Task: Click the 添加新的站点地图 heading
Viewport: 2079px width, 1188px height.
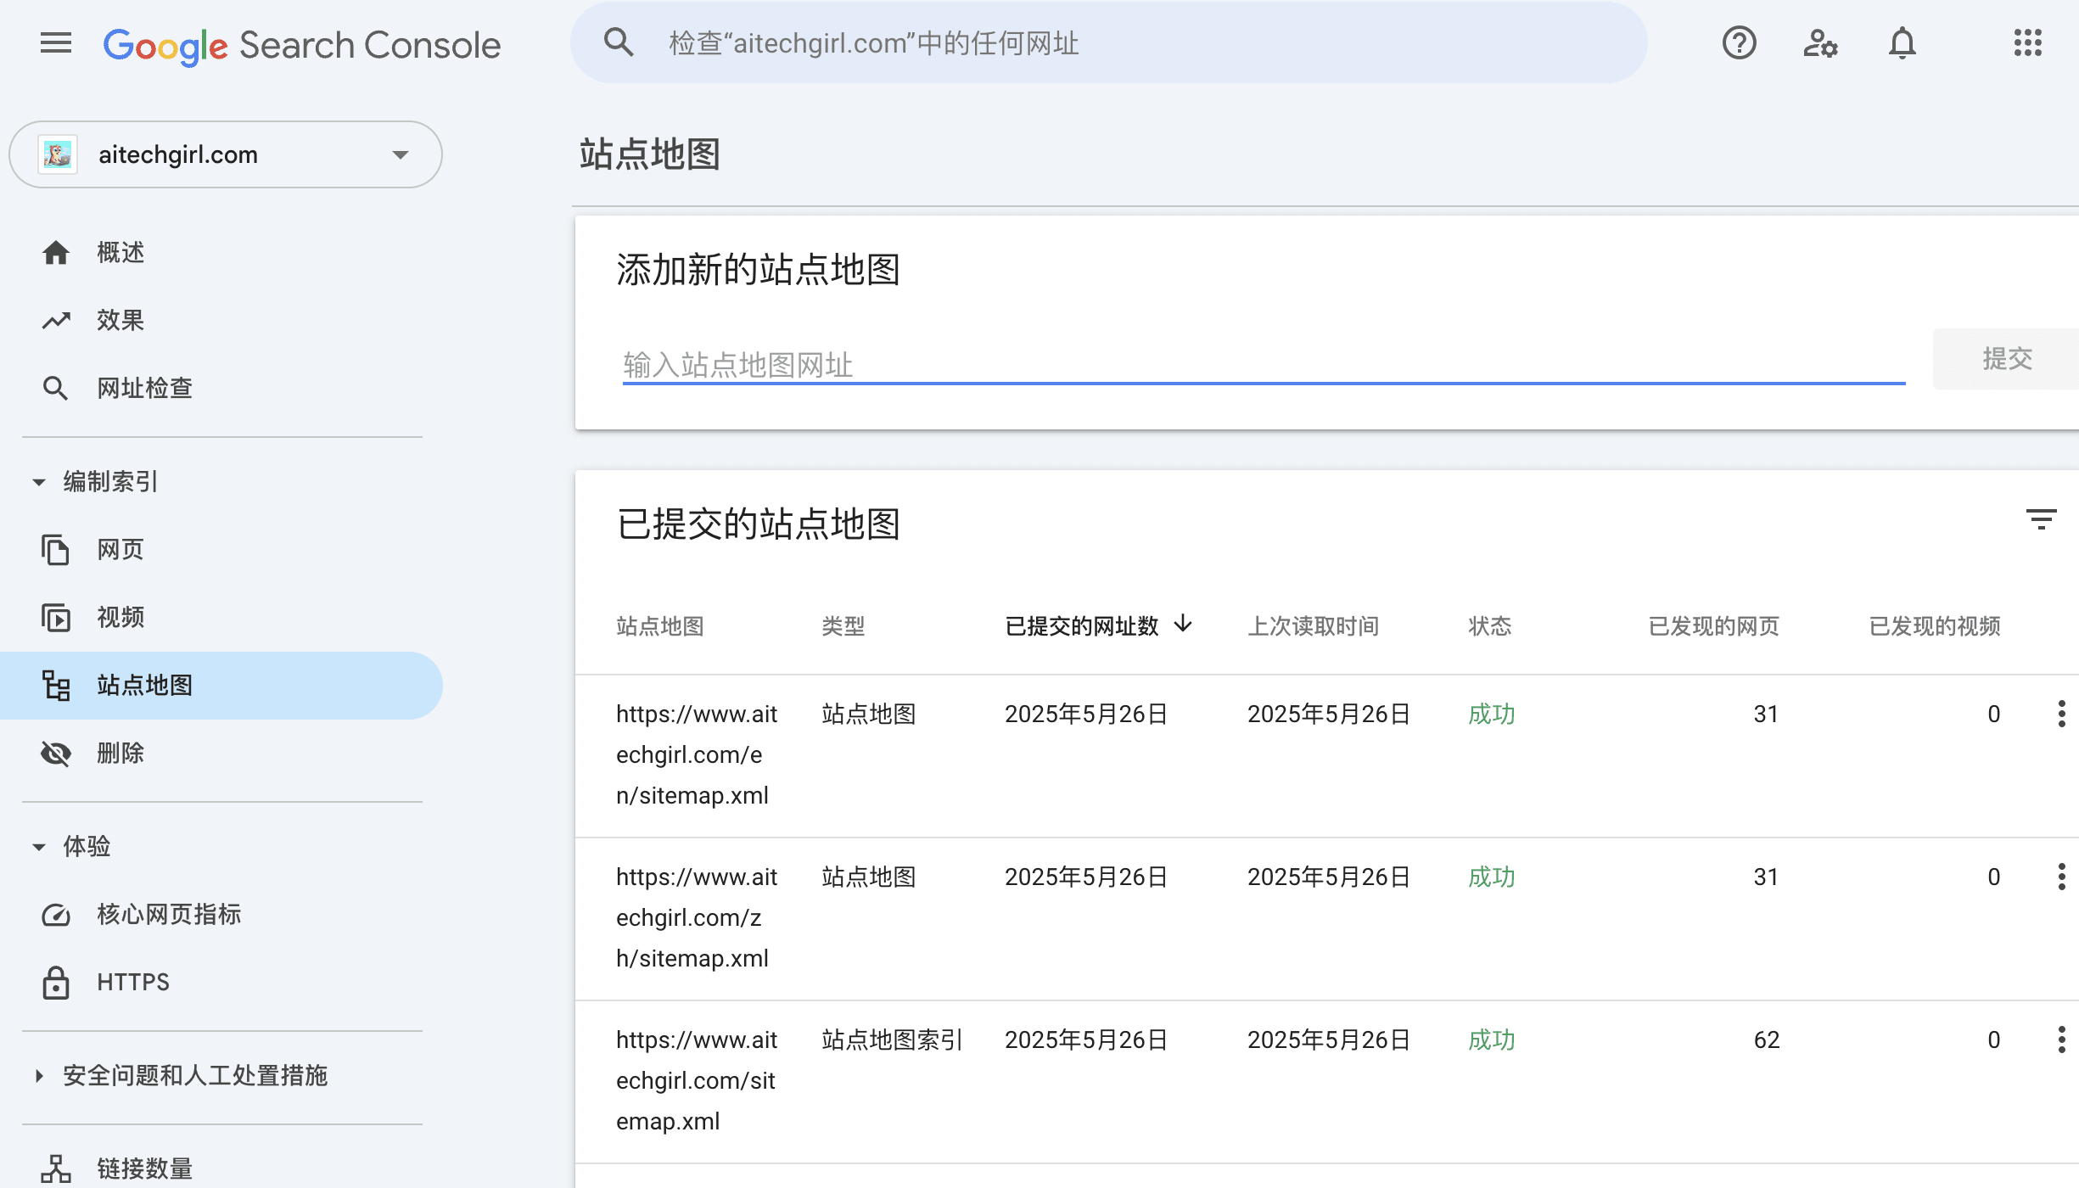Action: [x=758, y=269]
